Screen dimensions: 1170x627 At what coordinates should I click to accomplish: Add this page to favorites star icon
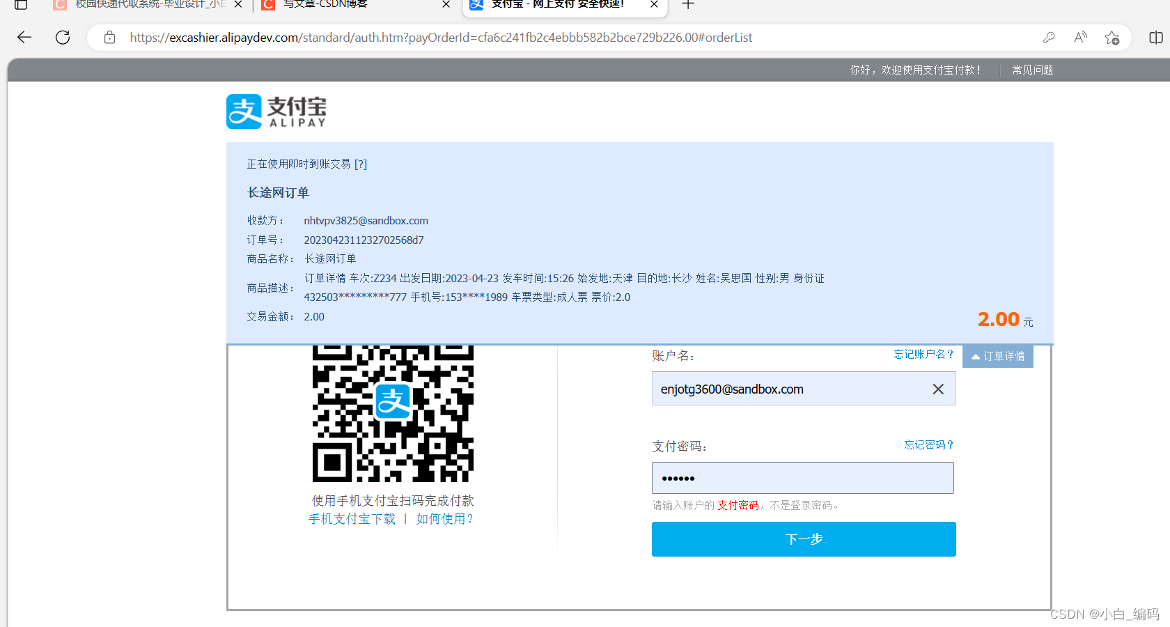(x=1111, y=38)
